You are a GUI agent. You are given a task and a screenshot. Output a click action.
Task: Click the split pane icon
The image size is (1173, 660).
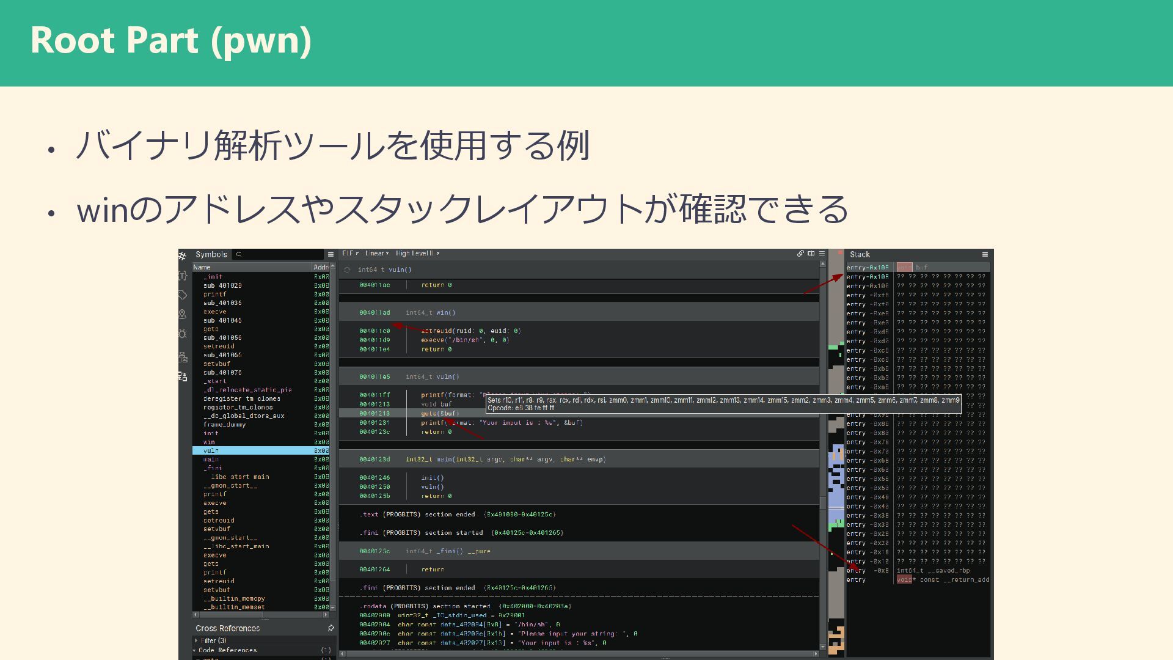[x=811, y=253]
